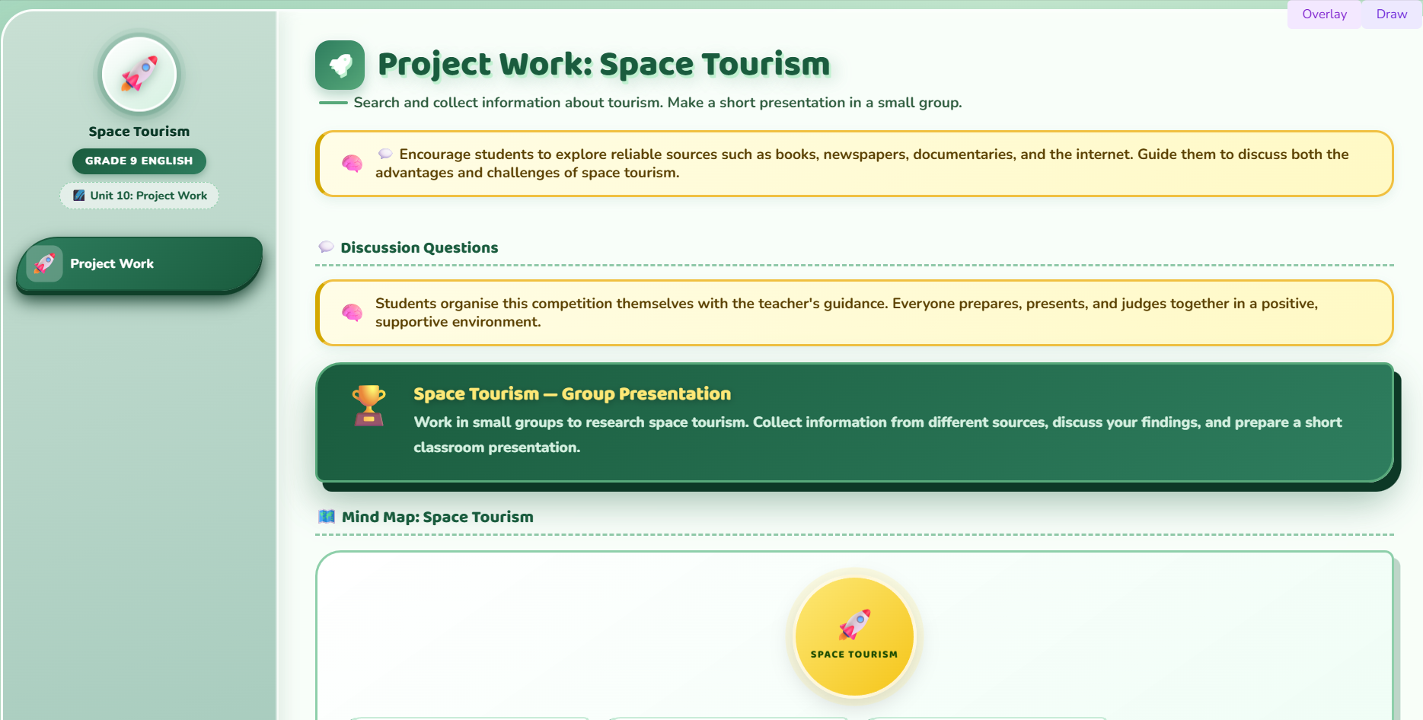This screenshot has width=1423, height=720.
Task: Click the subtitle about collecting tourism information
Action: [x=658, y=103]
